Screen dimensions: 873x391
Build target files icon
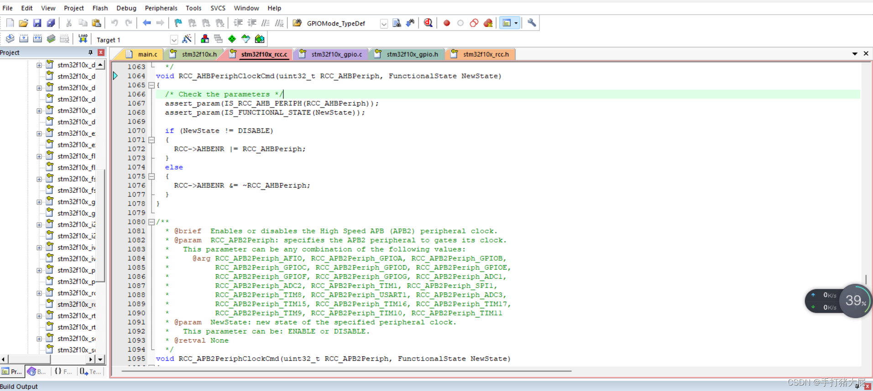[x=24, y=39]
